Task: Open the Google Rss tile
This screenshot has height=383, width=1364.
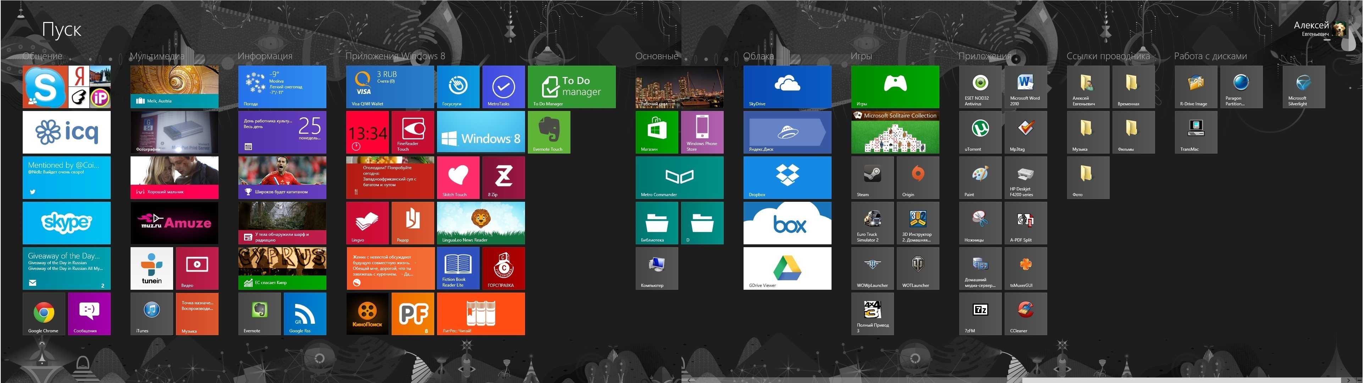Action: tap(305, 314)
